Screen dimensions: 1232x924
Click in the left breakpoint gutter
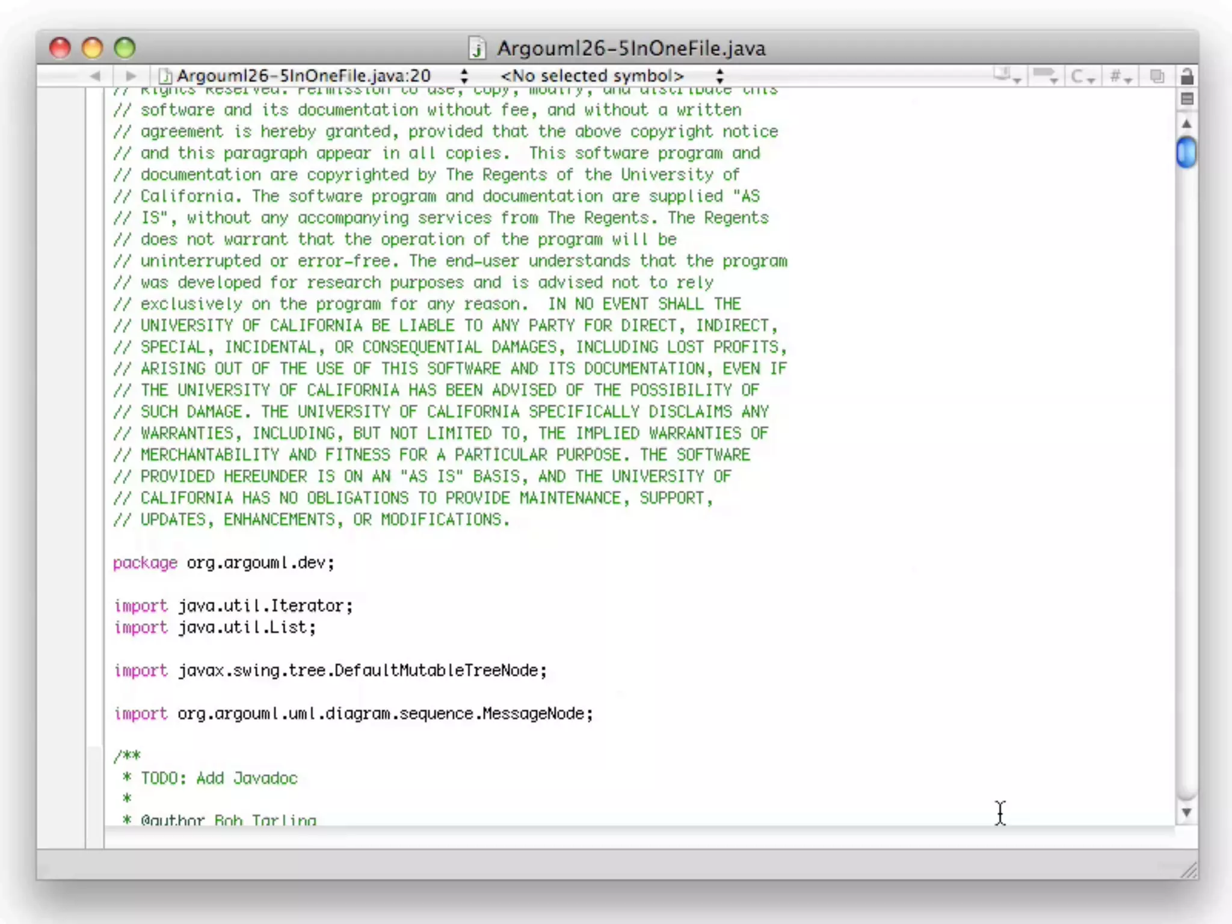tap(61, 421)
